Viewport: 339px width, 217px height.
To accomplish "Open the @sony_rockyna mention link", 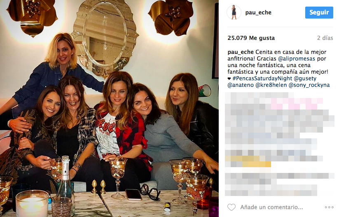I will 309,85.
